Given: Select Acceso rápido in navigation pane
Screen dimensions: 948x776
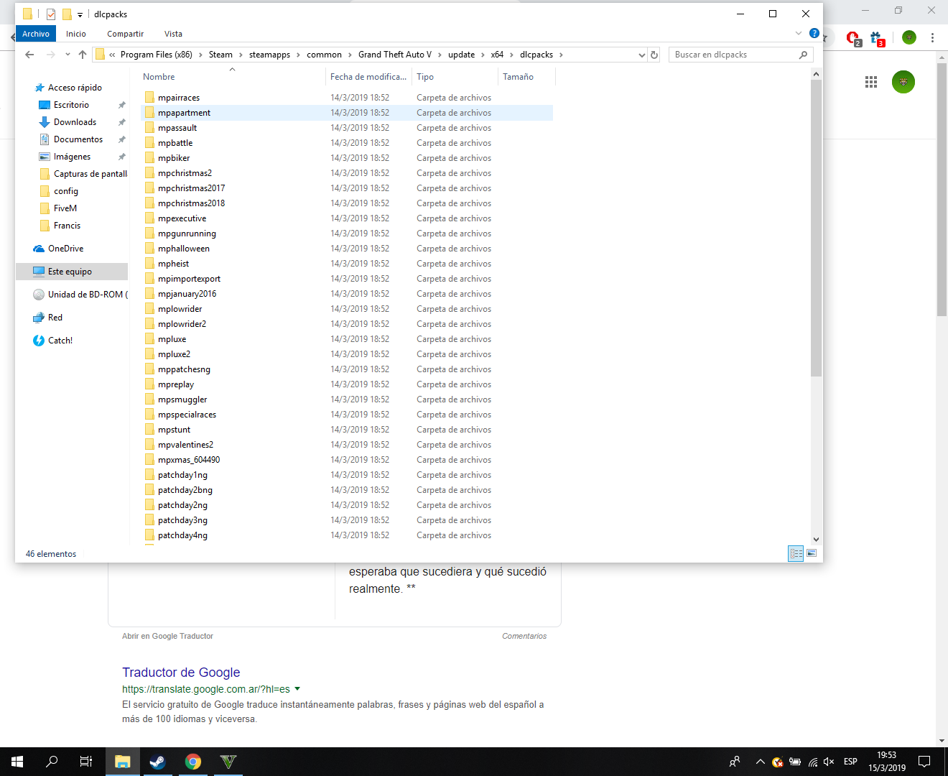Looking at the screenshot, I should coord(75,88).
